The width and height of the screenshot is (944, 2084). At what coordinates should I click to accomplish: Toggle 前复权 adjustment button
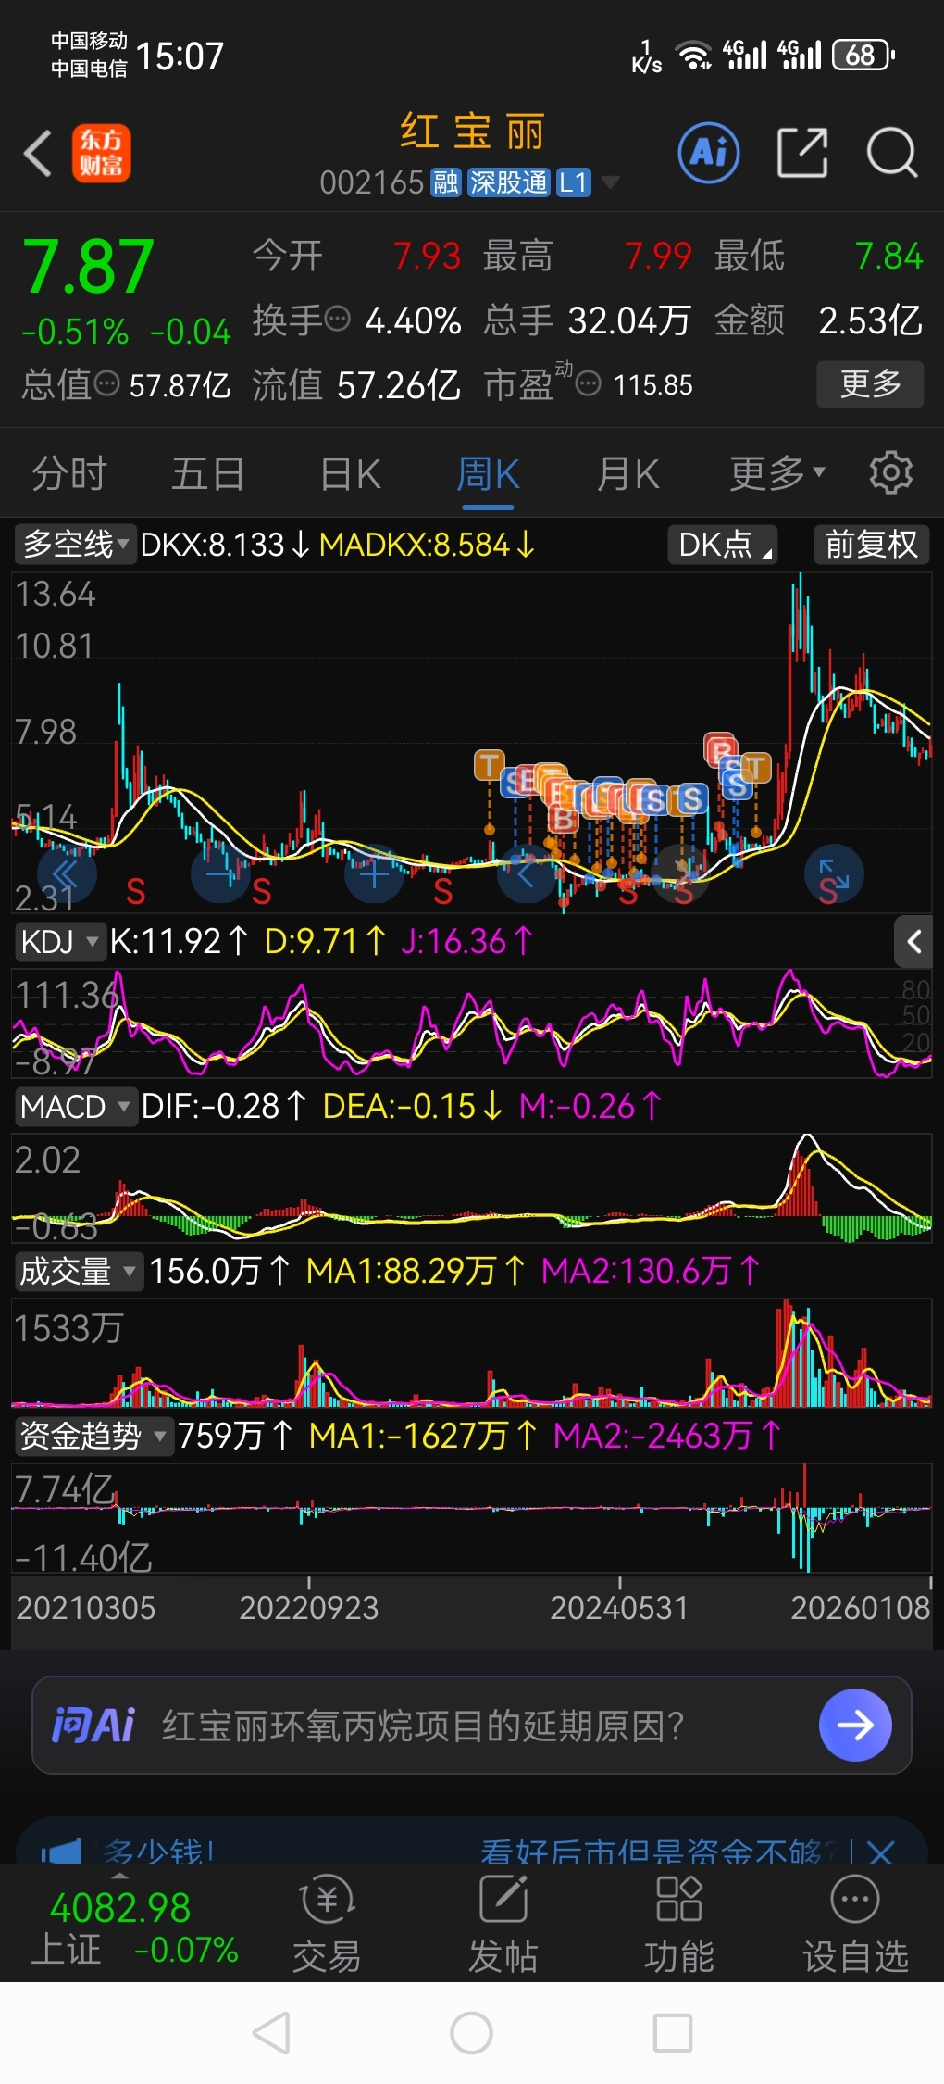click(871, 545)
